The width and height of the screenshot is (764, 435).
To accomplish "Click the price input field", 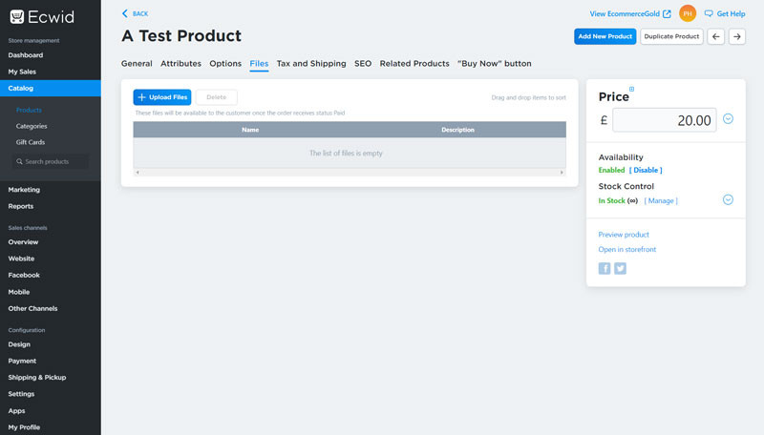I will pyautogui.click(x=665, y=119).
